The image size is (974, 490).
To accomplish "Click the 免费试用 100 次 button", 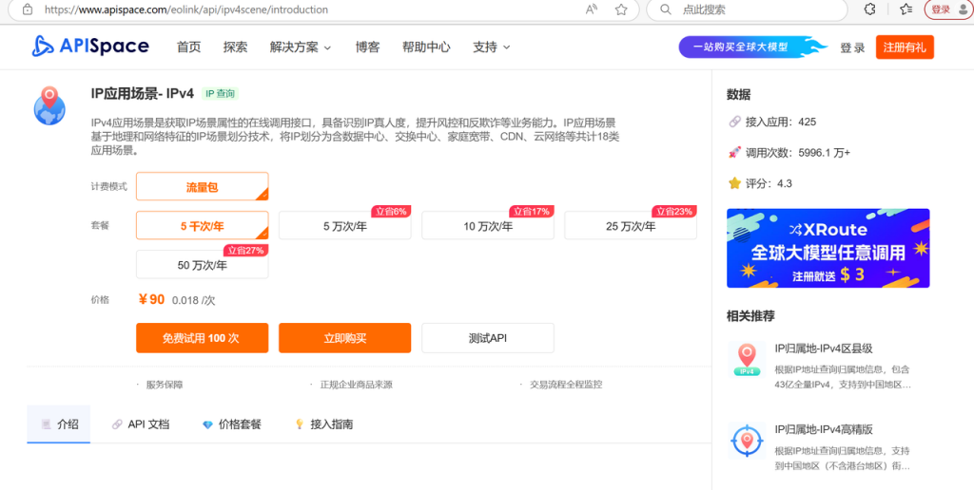I will (202, 338).
